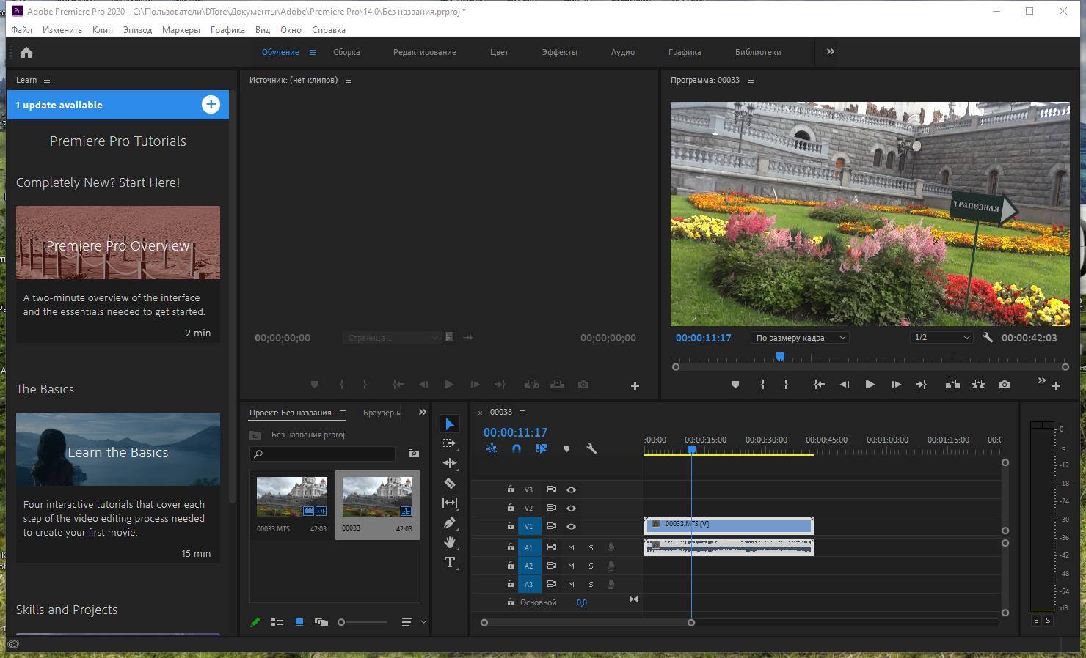Click the project search field
This screenshot has width=1086, height=658.
pos(324,454)
